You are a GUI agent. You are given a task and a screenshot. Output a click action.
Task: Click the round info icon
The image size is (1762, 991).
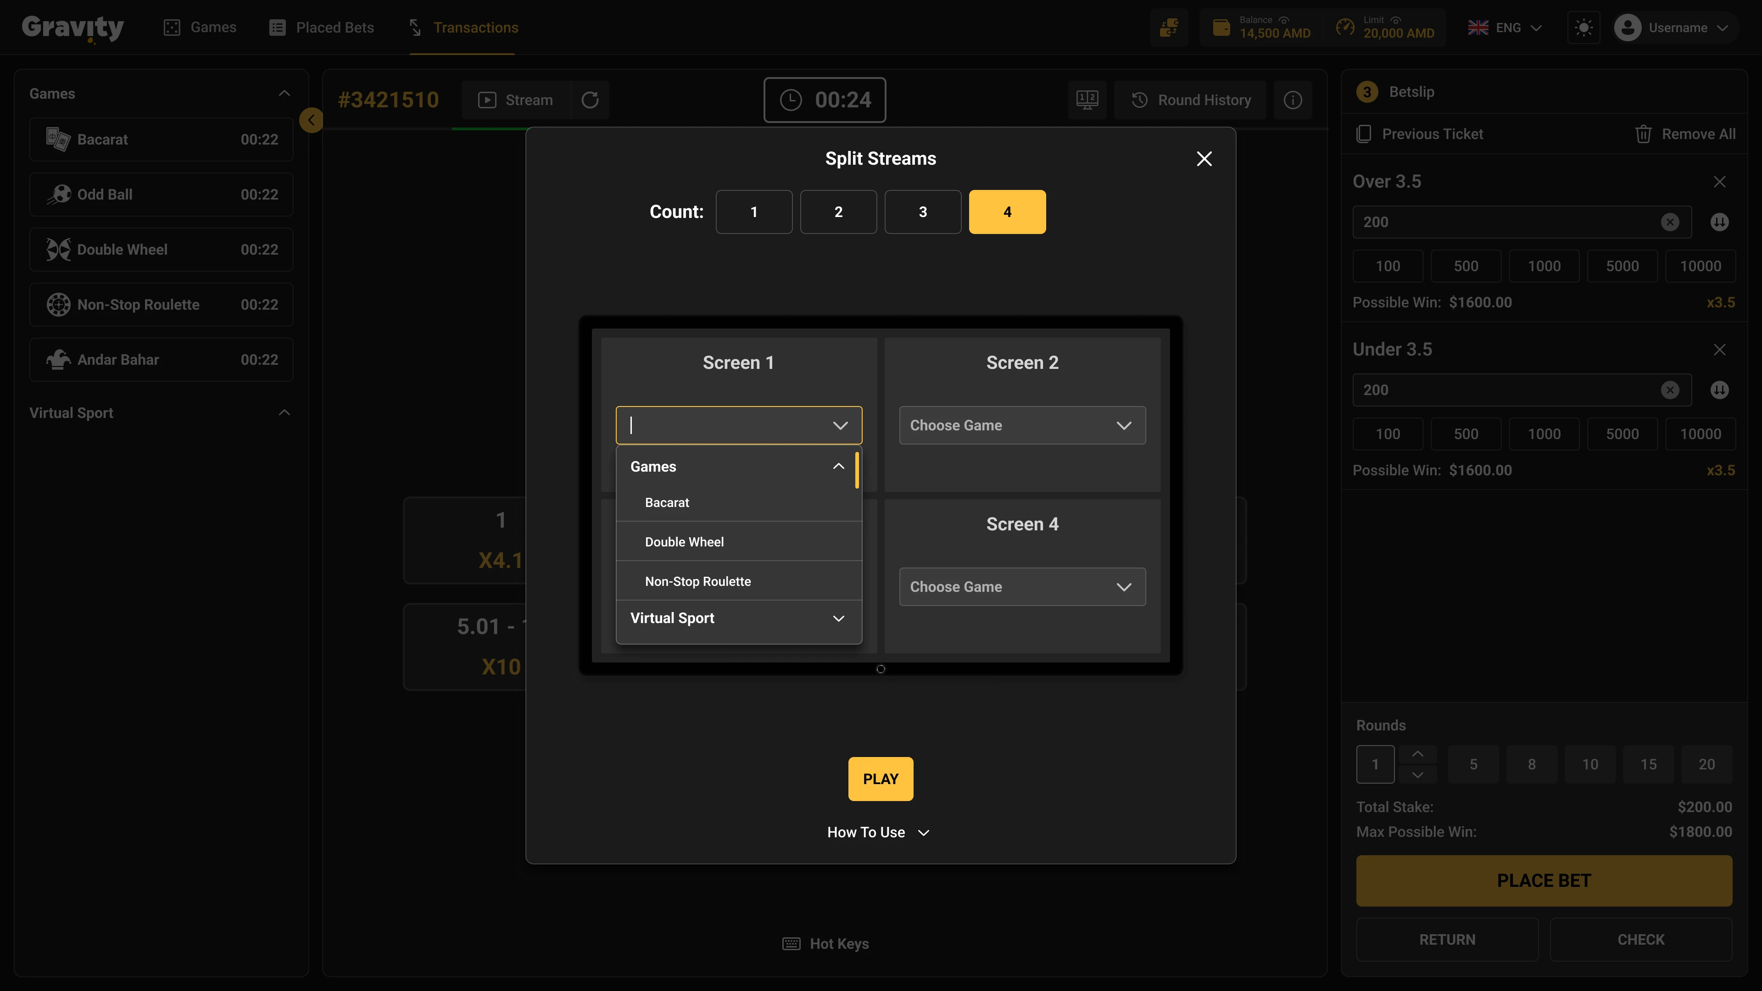tap(1292, 100)
